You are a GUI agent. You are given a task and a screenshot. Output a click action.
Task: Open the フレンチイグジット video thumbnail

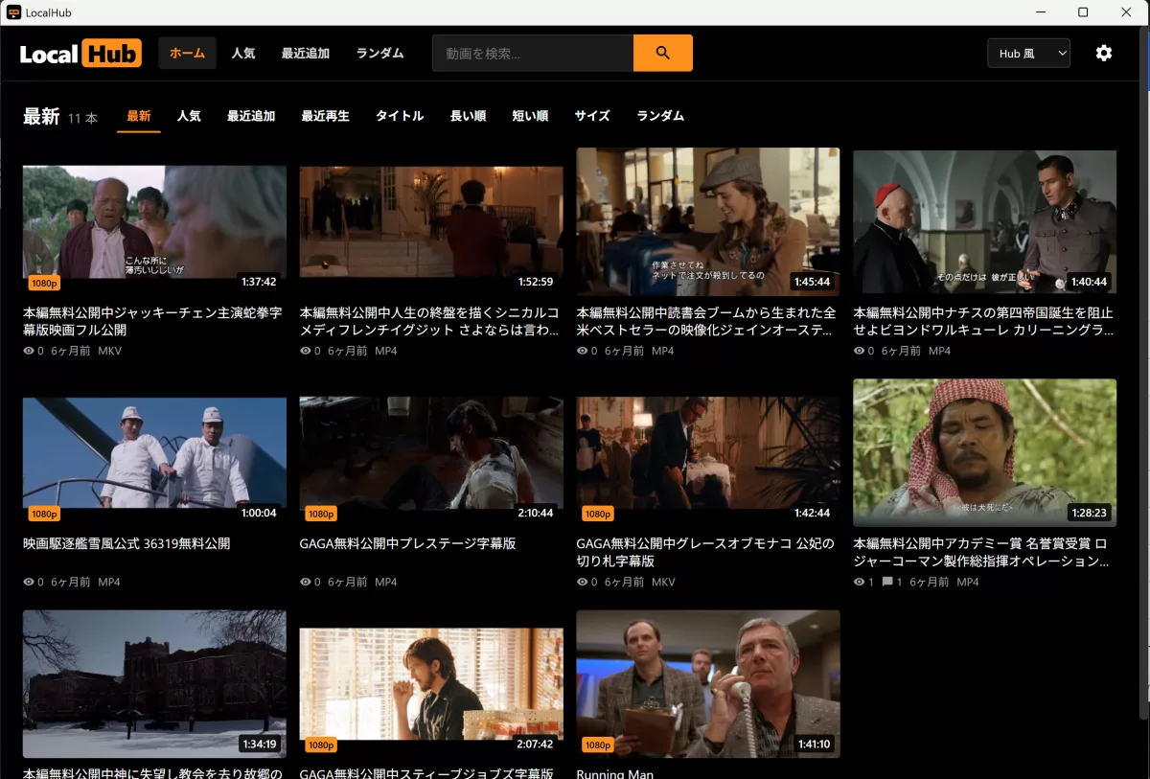pos(431,222)
